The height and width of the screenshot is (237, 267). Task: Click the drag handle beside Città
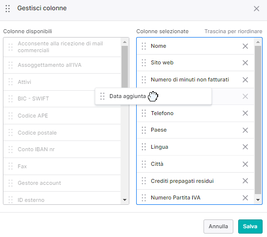coord(144,164)
